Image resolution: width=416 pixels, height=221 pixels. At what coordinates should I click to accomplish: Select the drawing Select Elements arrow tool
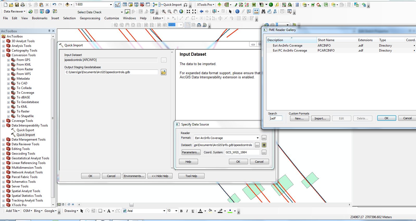(x=82, y=211)
